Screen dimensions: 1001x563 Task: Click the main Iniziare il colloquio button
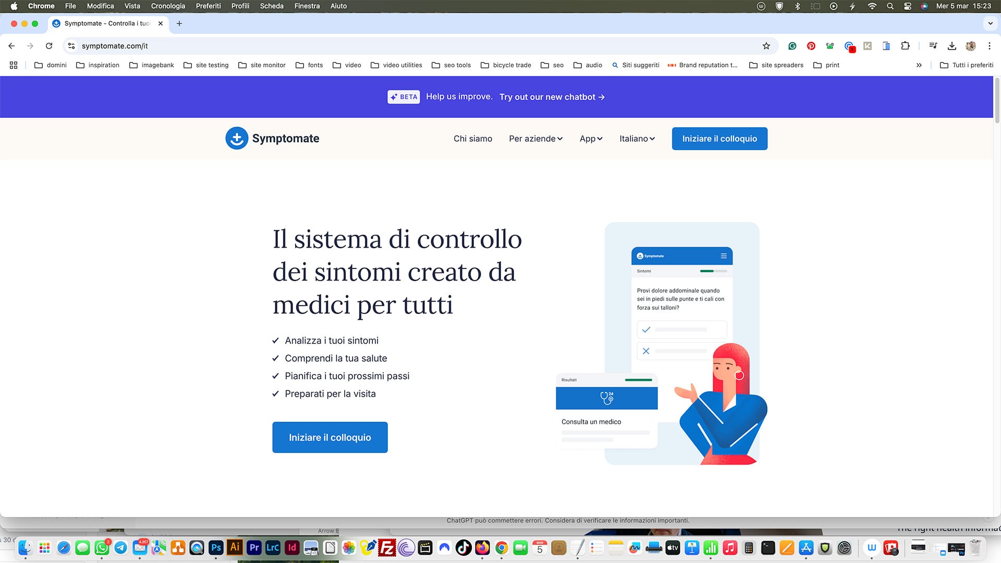click(329, 437)
